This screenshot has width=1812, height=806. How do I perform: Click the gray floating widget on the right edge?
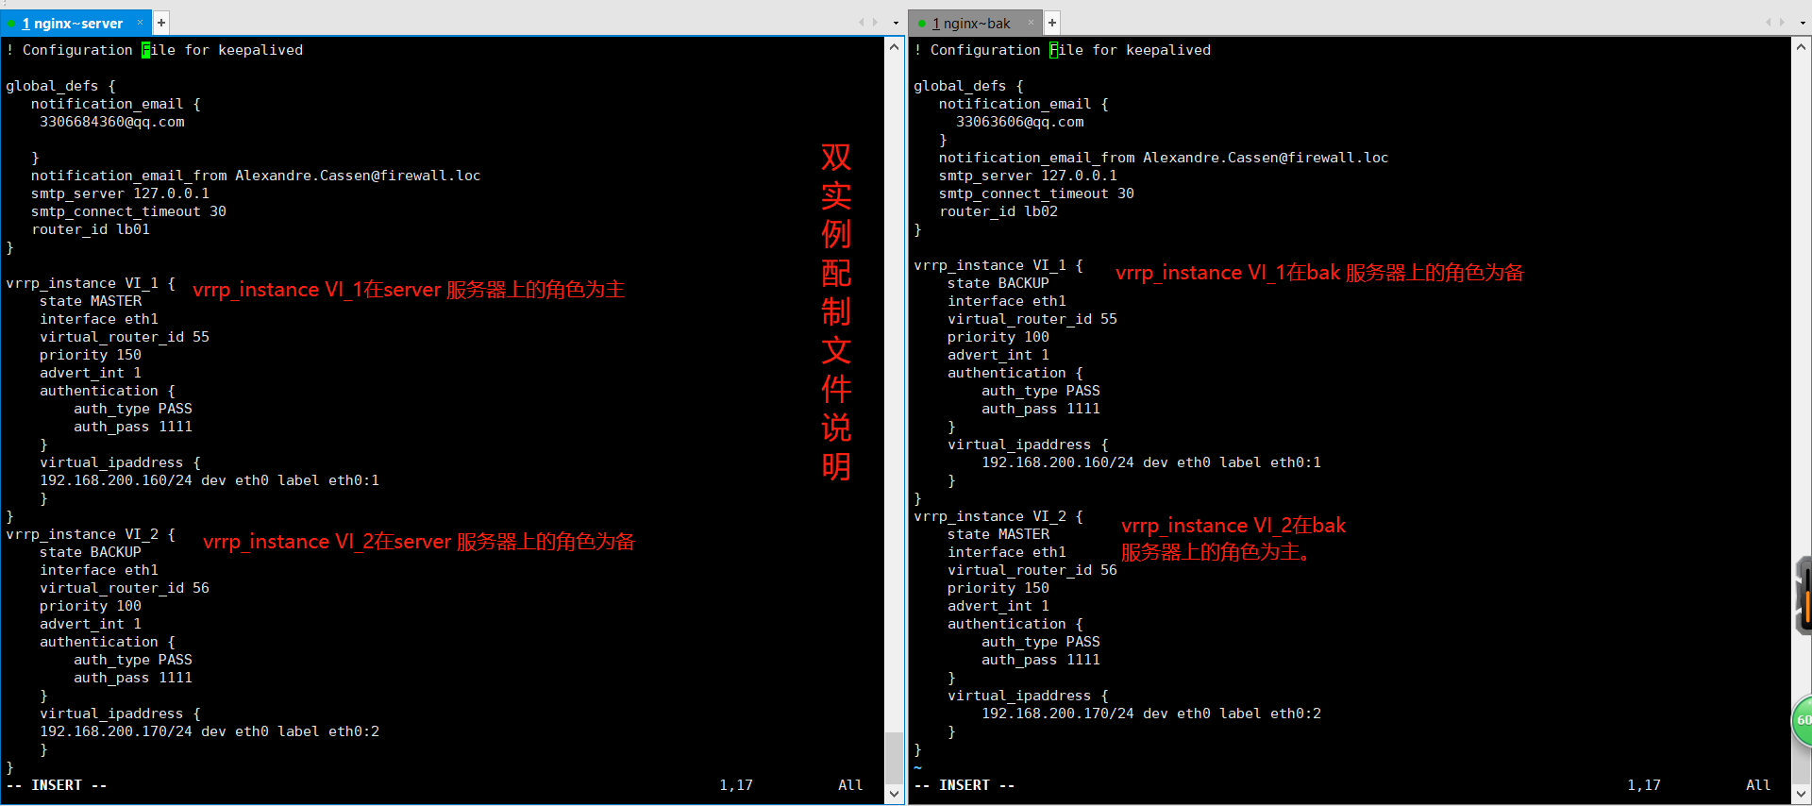coord(1804,596)
